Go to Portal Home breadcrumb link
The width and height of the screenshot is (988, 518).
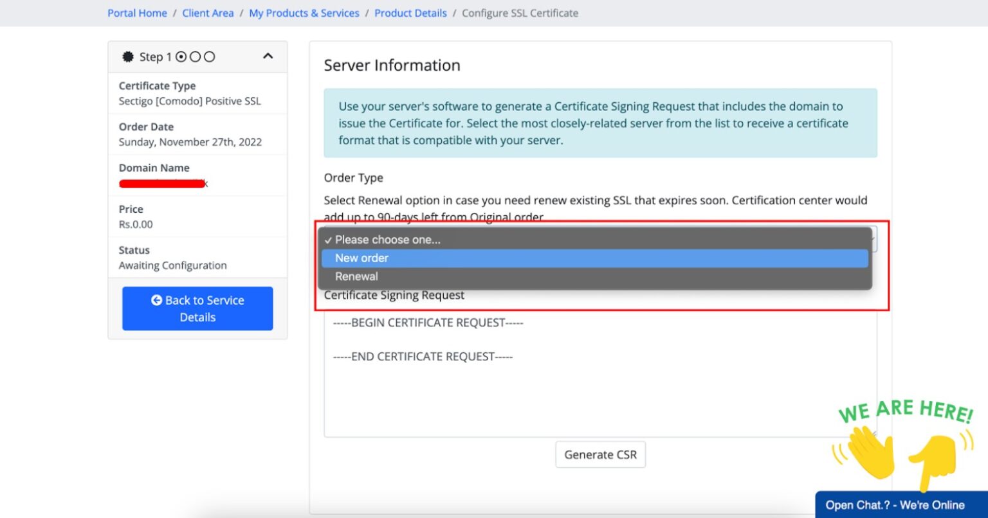[137, 13]
